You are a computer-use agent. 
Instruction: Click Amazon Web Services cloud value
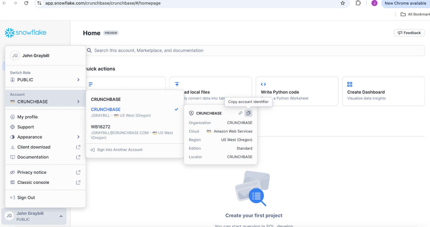coord(233,131)
